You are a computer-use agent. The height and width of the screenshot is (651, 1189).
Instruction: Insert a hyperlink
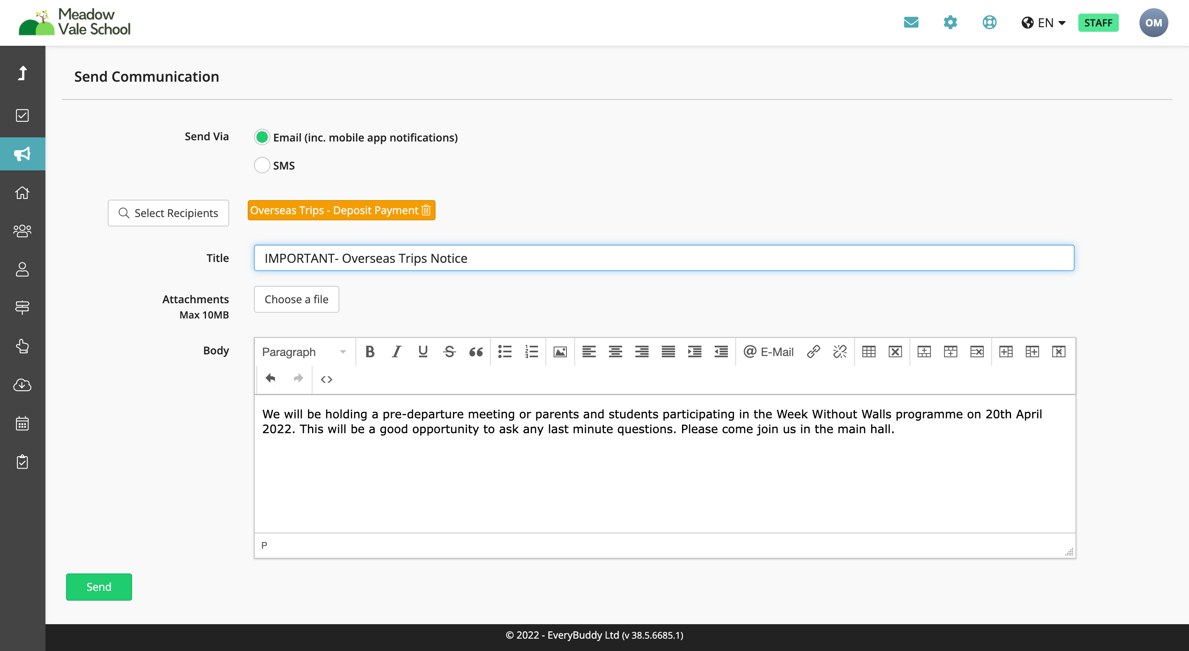(813, 352)
